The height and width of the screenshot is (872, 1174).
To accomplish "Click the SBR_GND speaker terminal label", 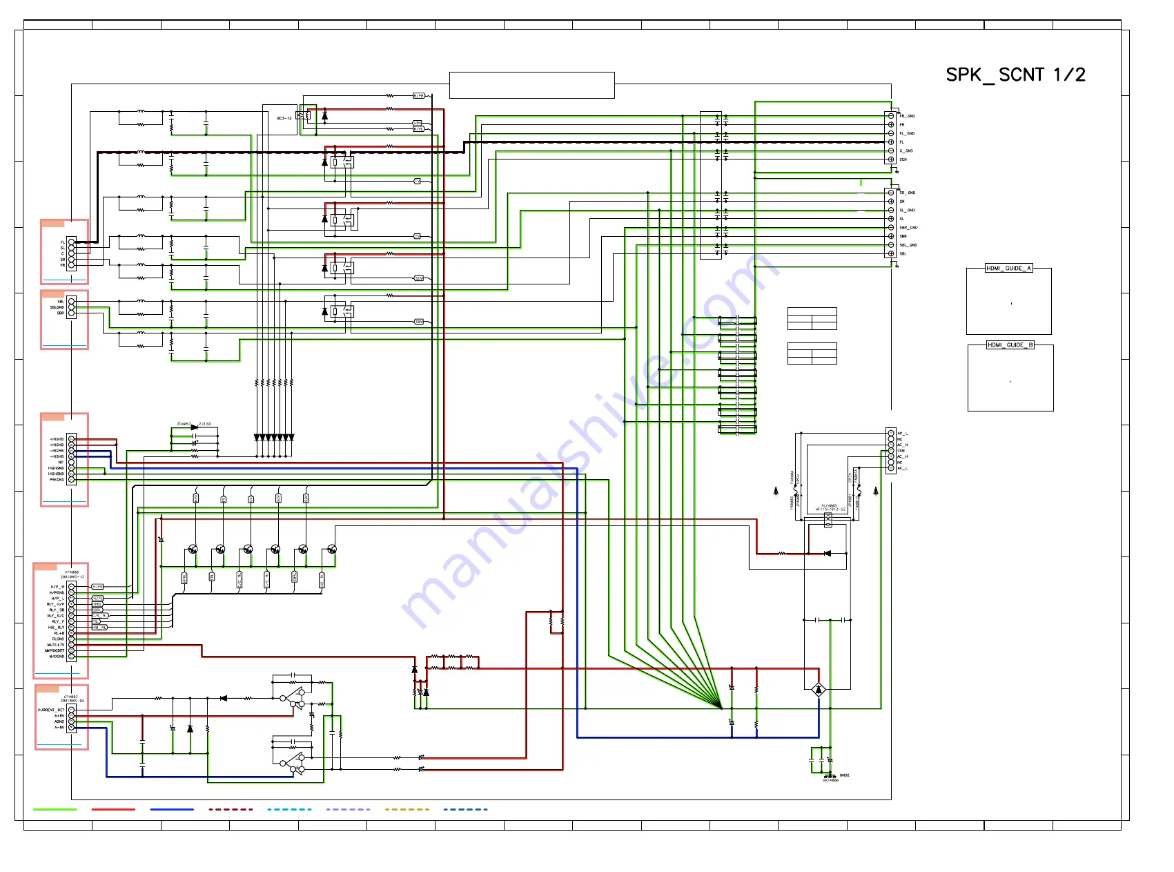I will click(908, 227).
